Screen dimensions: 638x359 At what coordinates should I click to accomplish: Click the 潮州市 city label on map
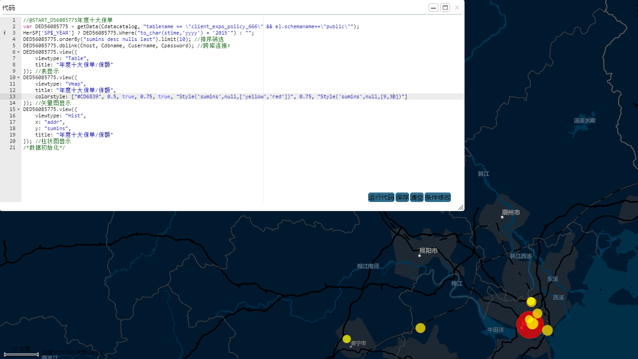click(511, 212)
